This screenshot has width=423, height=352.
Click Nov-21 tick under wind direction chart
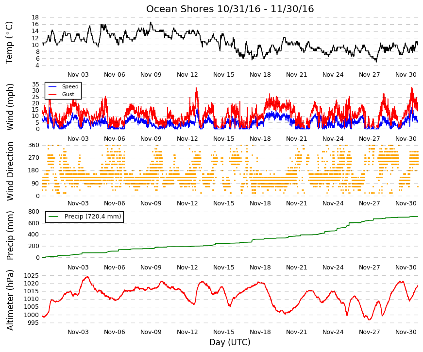(x=296, y=203)
